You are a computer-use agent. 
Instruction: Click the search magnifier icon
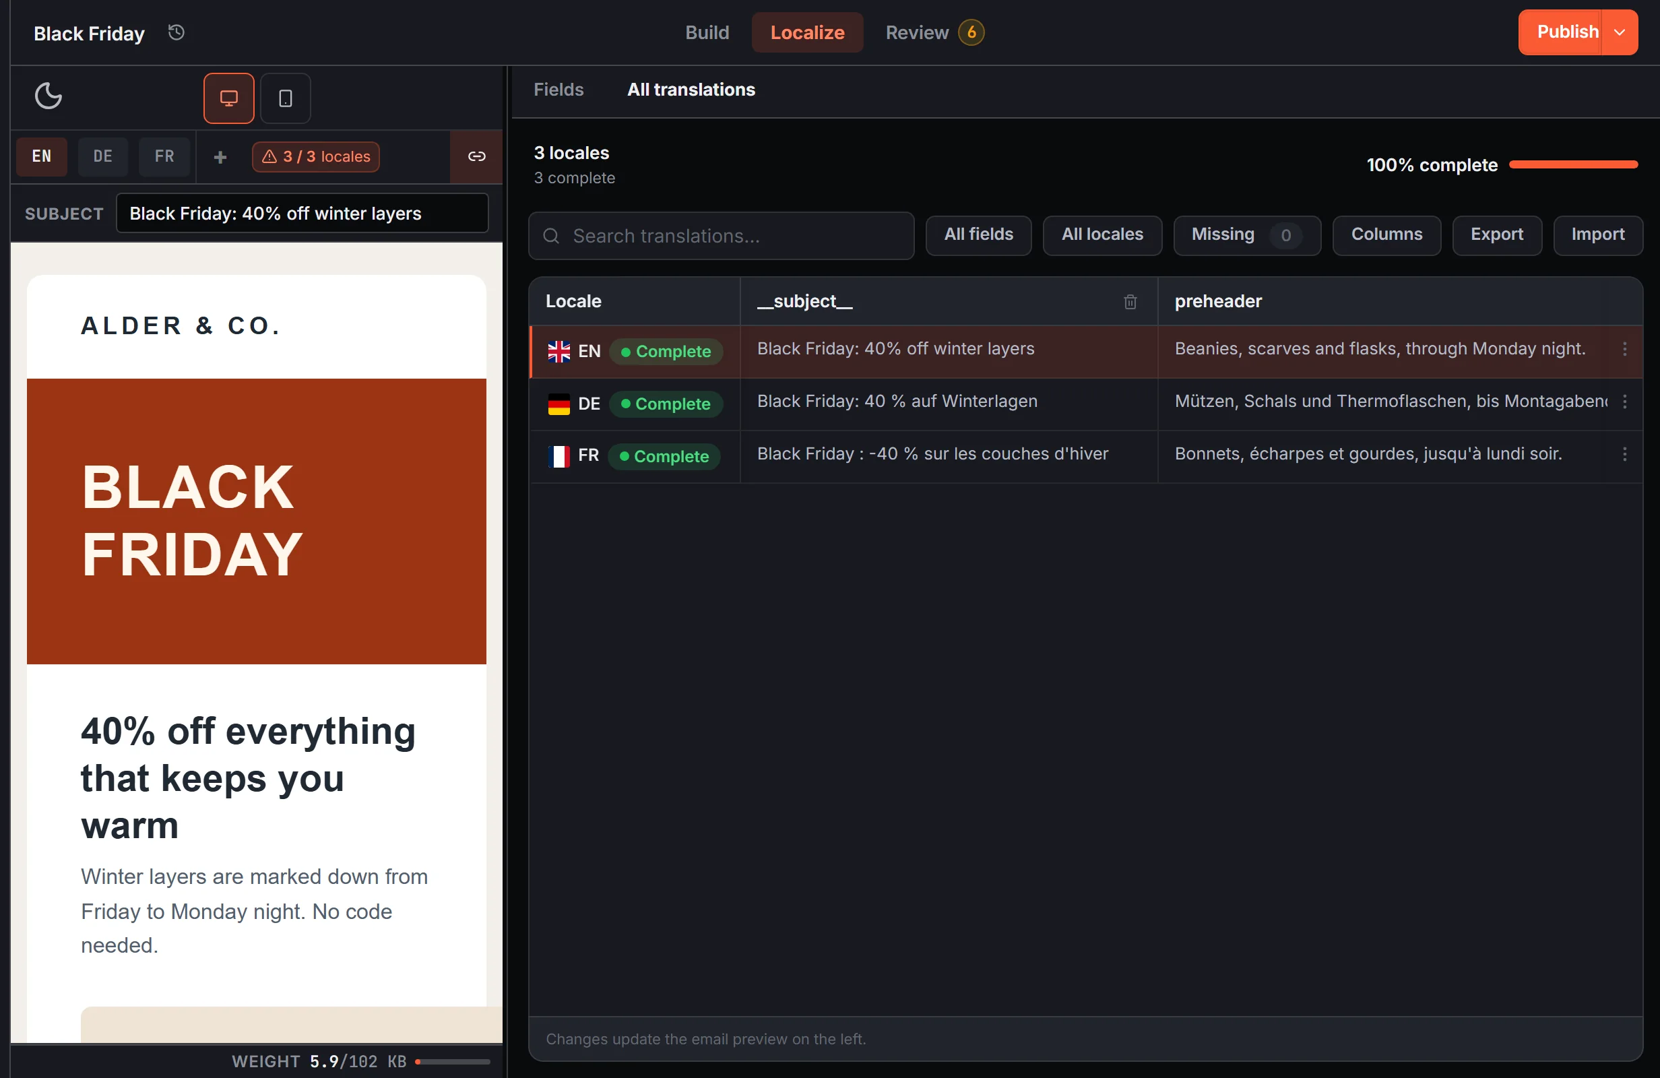coord(551,236)
